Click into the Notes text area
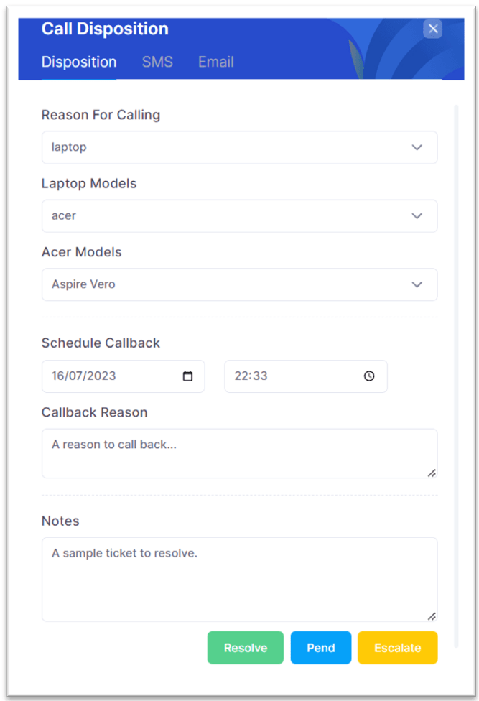Viewport: 479px width, 701px height. pos(240,580)
